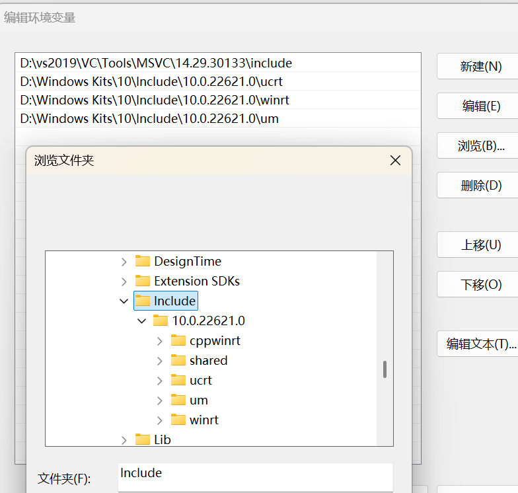Select the path entry ending in \winrt
This screenshot has height=493, width=518.
(x=218, y=100)
